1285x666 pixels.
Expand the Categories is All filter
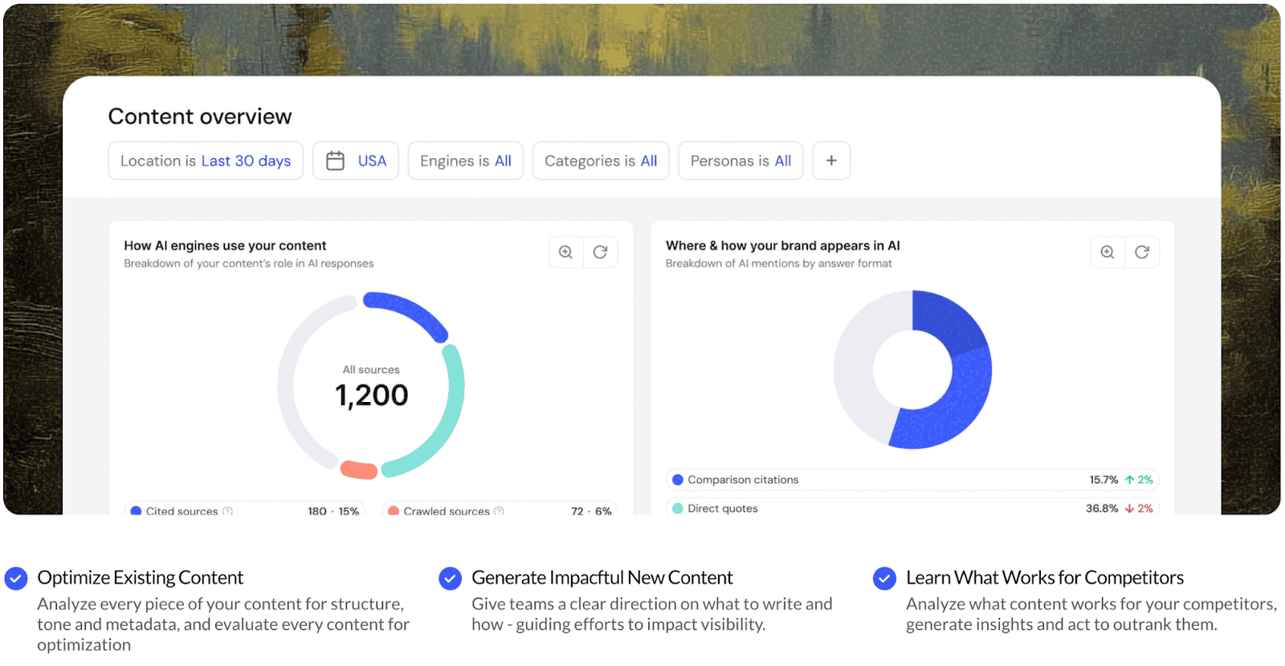[600, 160]
